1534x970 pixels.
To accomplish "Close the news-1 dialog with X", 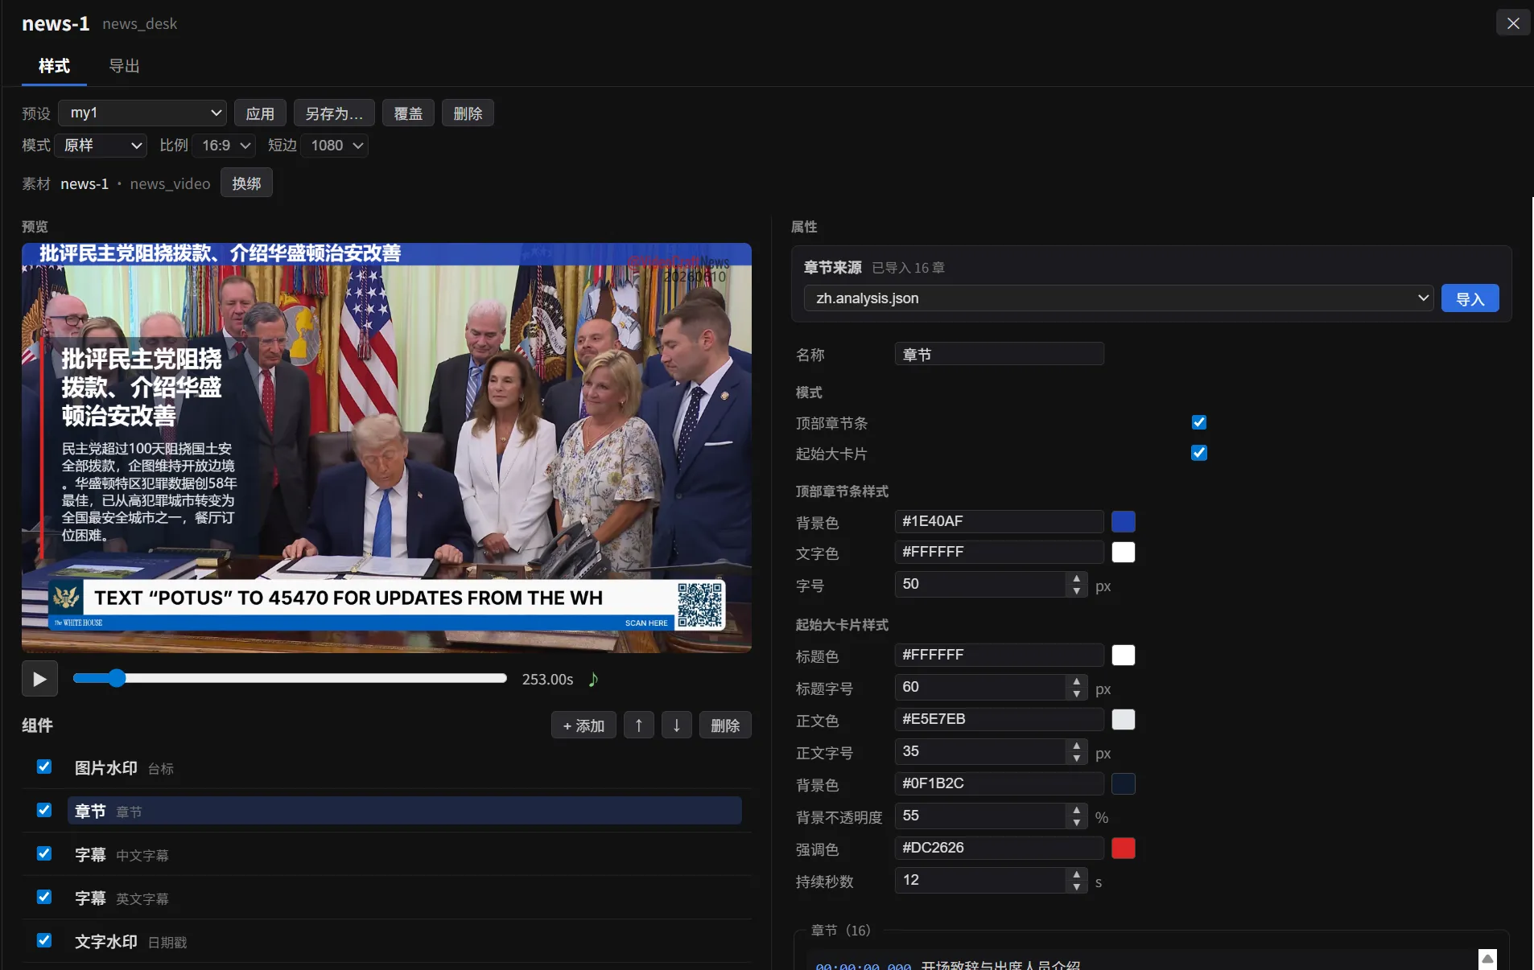I will (1513, 23).
